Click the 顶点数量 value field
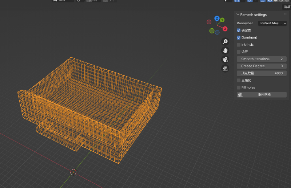The height and width of the screenshot is (188, 291). 262,73
